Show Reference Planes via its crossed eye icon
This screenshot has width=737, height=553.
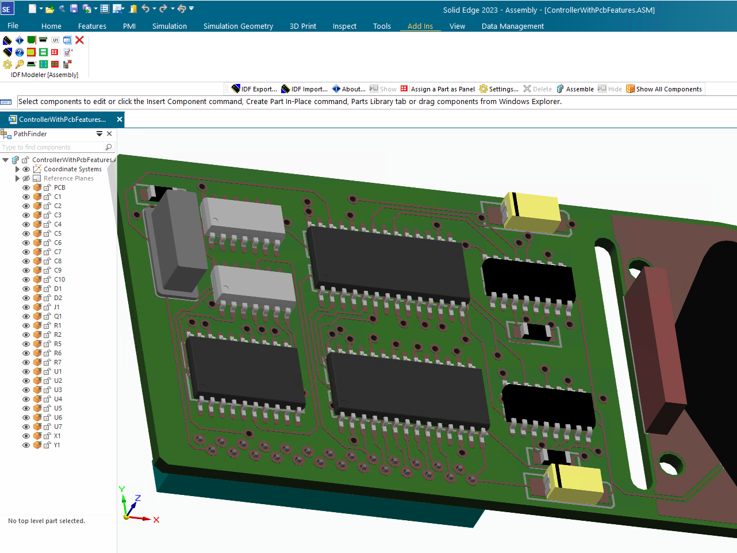[x=26, y=178]
